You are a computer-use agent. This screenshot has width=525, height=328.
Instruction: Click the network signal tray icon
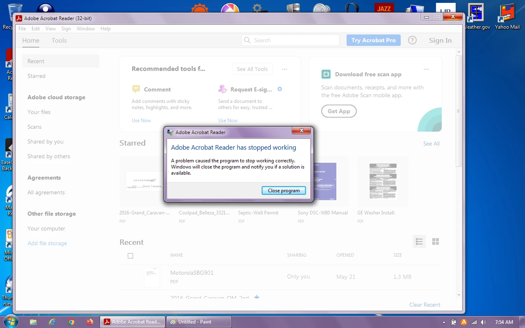click(474, 322)
